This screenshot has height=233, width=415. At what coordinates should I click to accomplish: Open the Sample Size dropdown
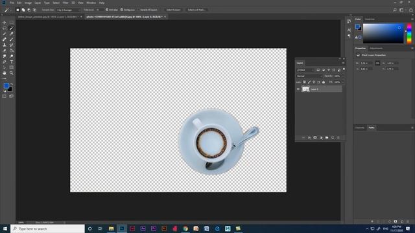68,10
